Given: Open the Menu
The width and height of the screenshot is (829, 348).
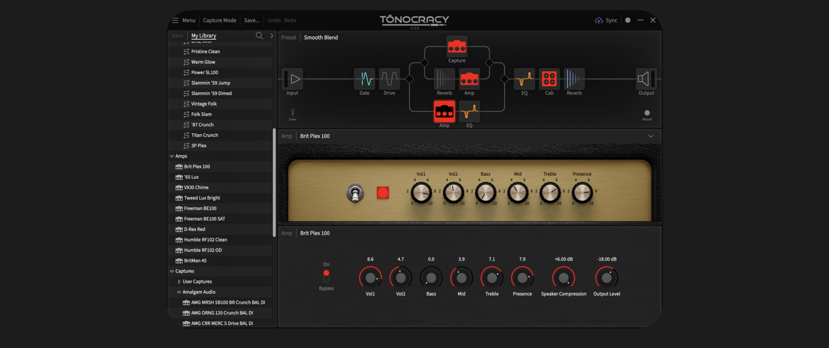Looking at the screenshot, I should coord(183,20).
